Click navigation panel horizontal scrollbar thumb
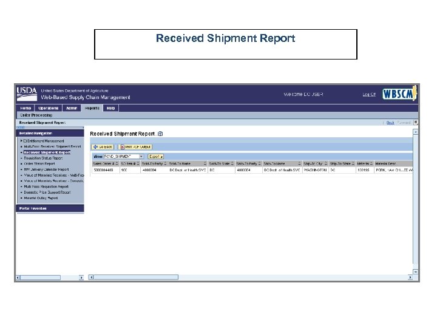This screenshot has width=437, height=328. (41, 278)
